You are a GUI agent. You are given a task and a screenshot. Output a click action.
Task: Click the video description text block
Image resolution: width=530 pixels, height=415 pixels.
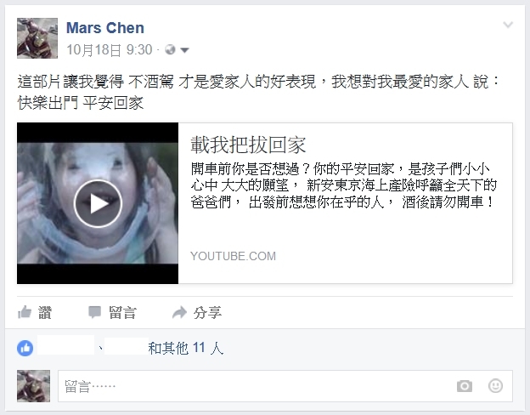pyautogui.click(x=343, y=185)
